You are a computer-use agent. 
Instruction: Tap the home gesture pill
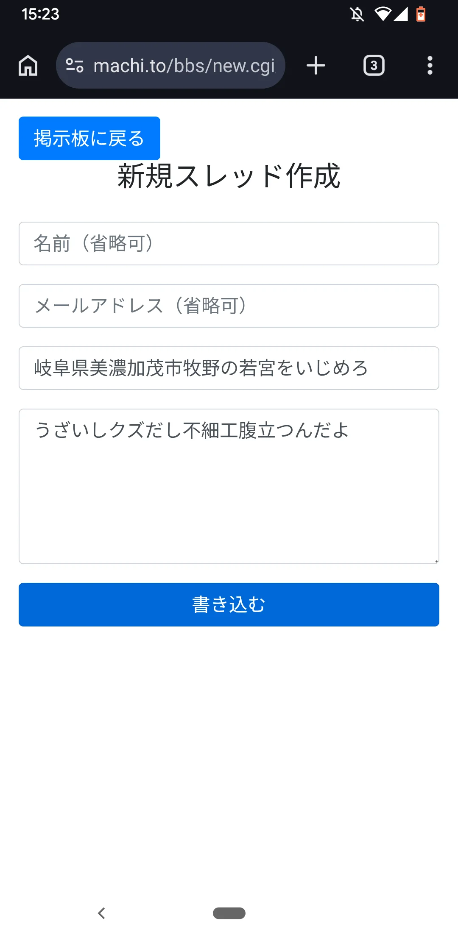229,913
